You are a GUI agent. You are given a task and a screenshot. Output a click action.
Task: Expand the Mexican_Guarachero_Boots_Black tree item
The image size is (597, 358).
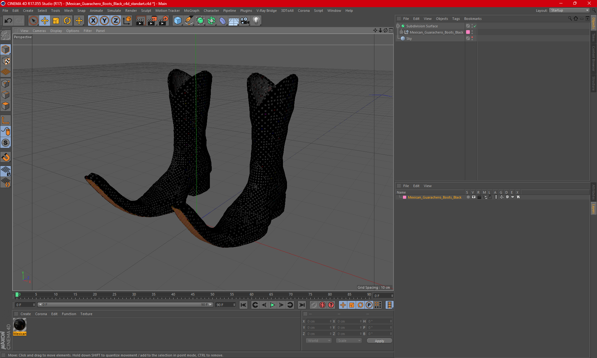pyautogui.click(x=401, y=32)
